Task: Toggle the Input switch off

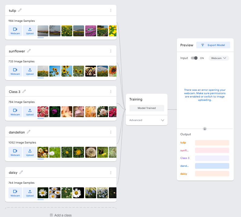Action: 194,58
